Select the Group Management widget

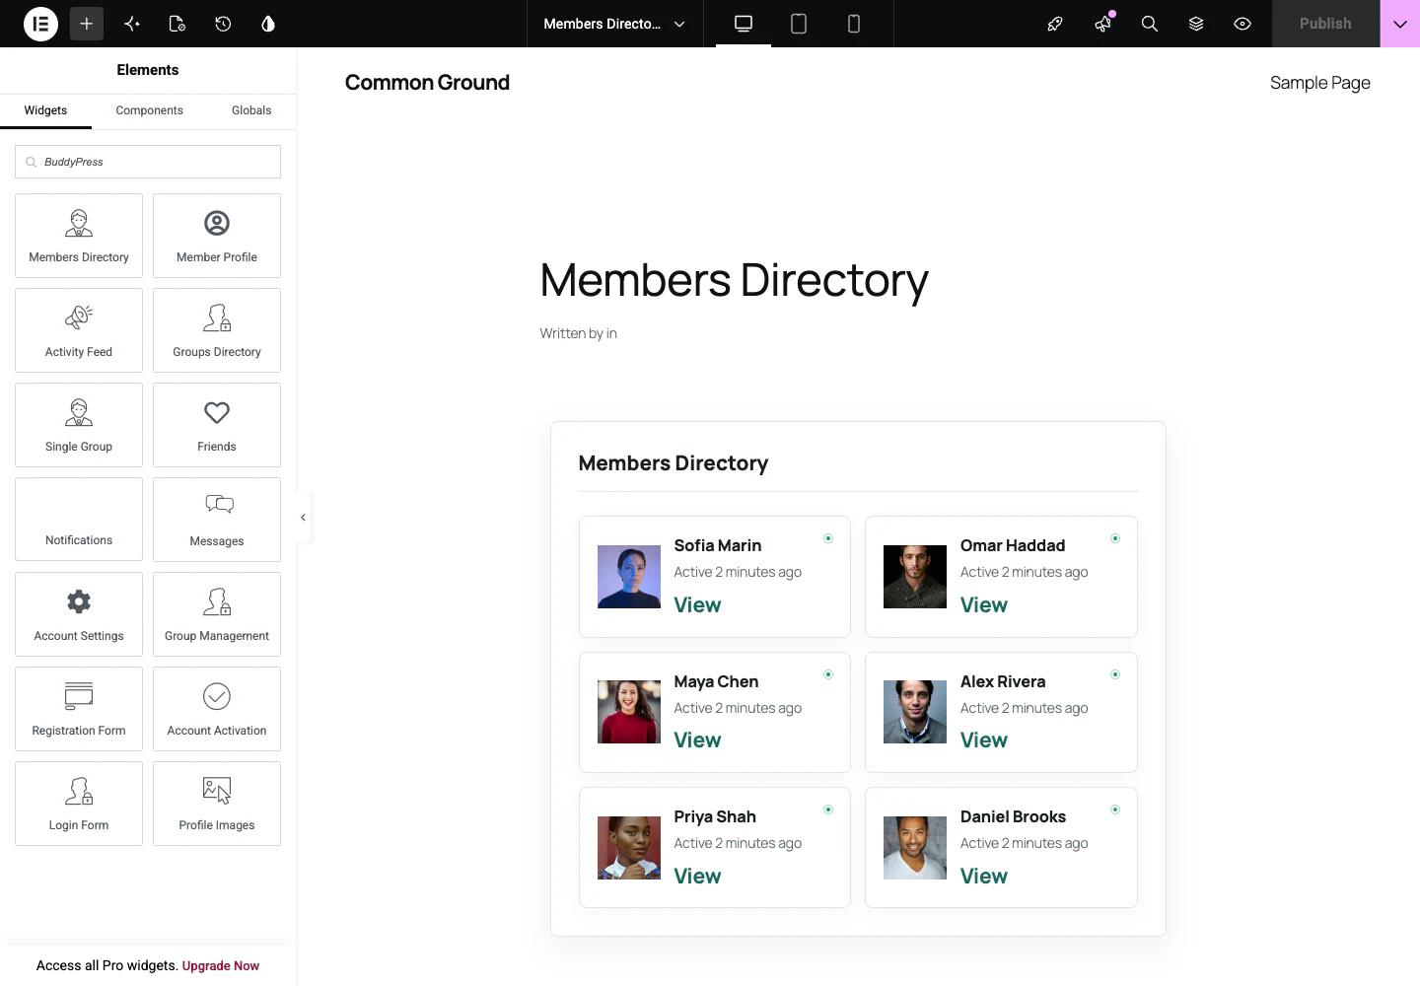(217, 614)
